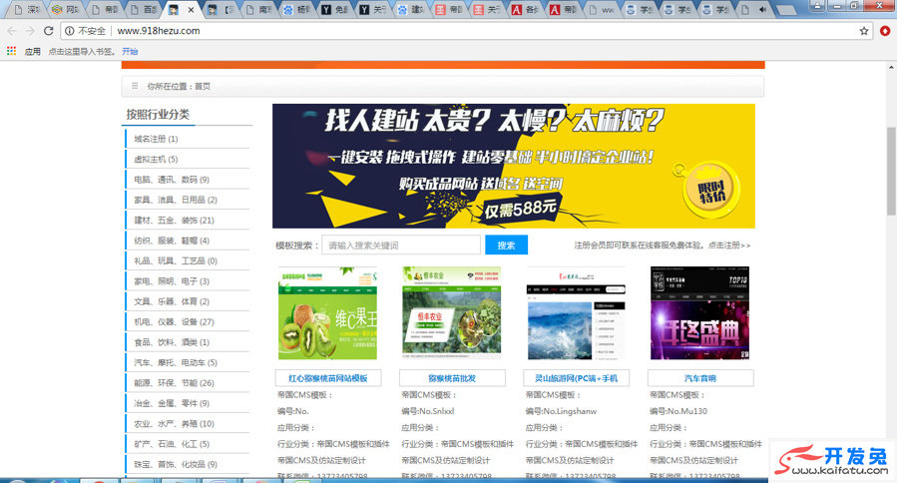The height and width of the screenshot is (483, 897).
Task: Switch to the tab playing audio
Action: pos(754,10)
